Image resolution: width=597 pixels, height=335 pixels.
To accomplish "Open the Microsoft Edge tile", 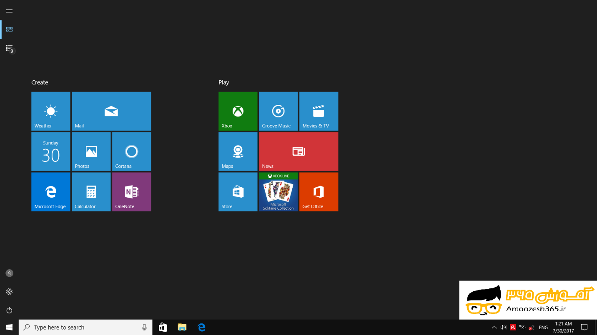I will 51,192.
